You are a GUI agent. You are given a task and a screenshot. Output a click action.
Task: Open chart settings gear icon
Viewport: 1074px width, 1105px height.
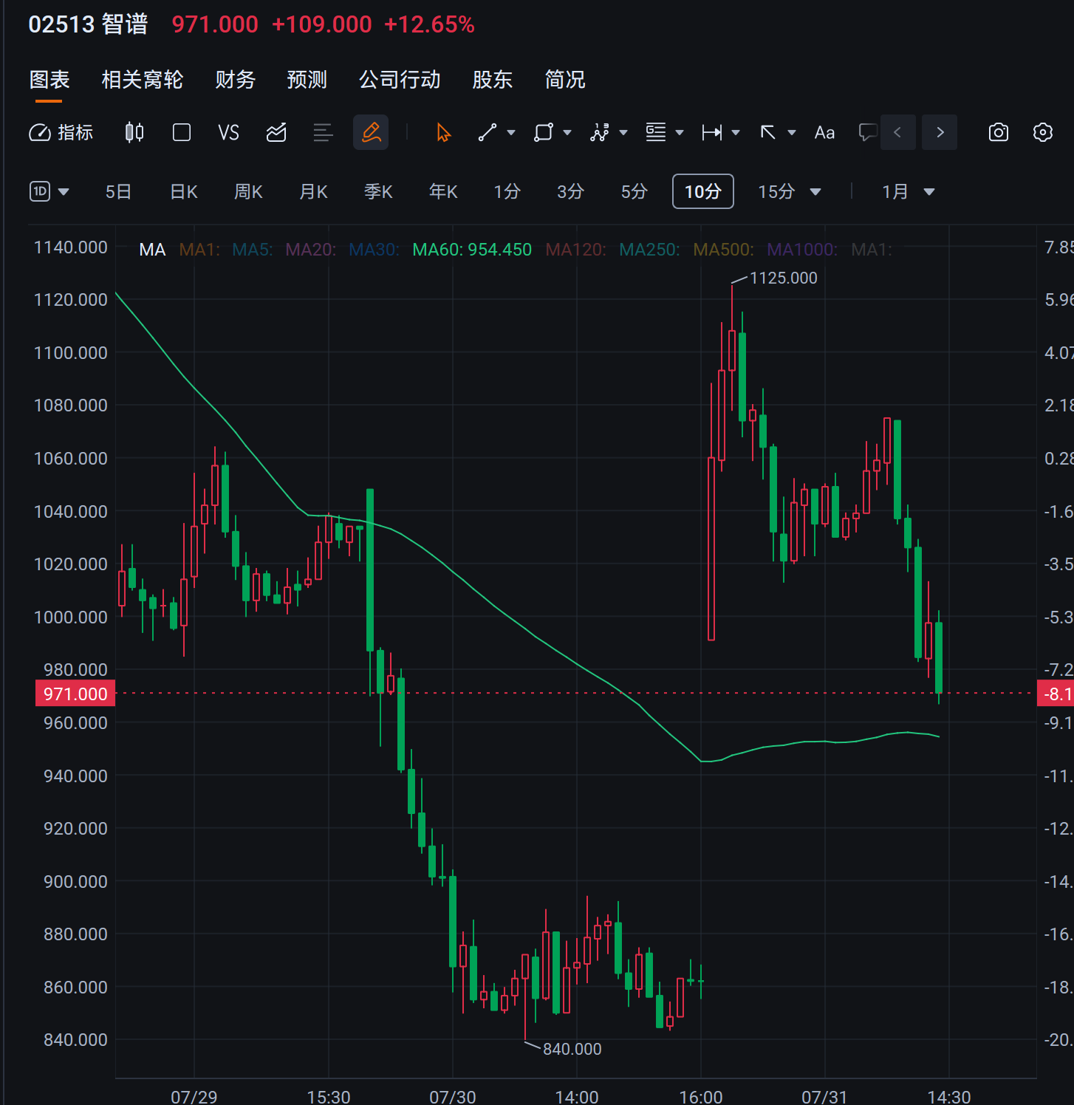pos(1043,132)
